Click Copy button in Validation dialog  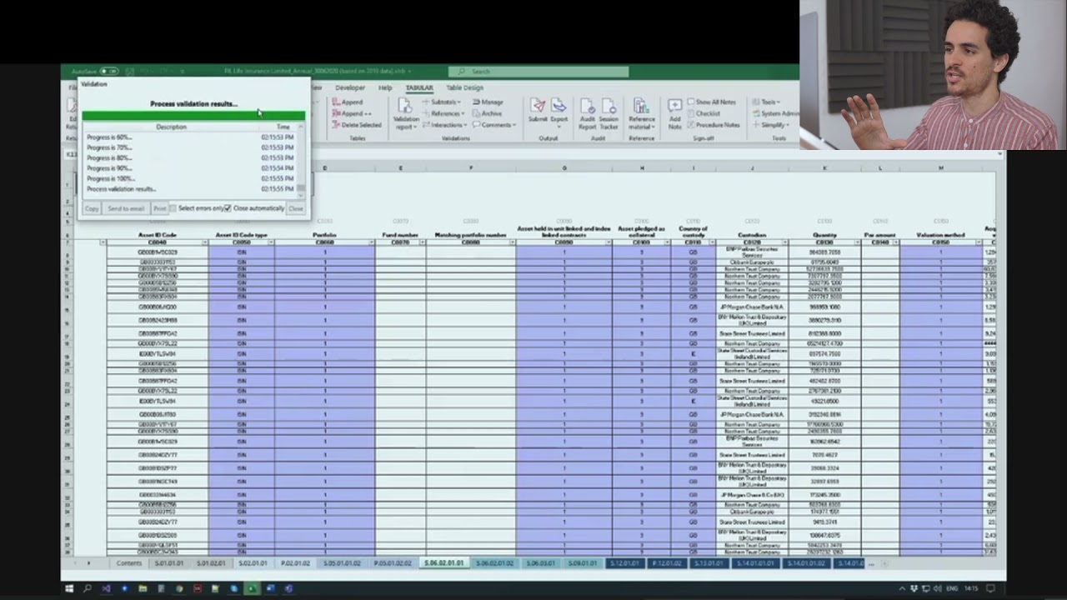(92, 208)
